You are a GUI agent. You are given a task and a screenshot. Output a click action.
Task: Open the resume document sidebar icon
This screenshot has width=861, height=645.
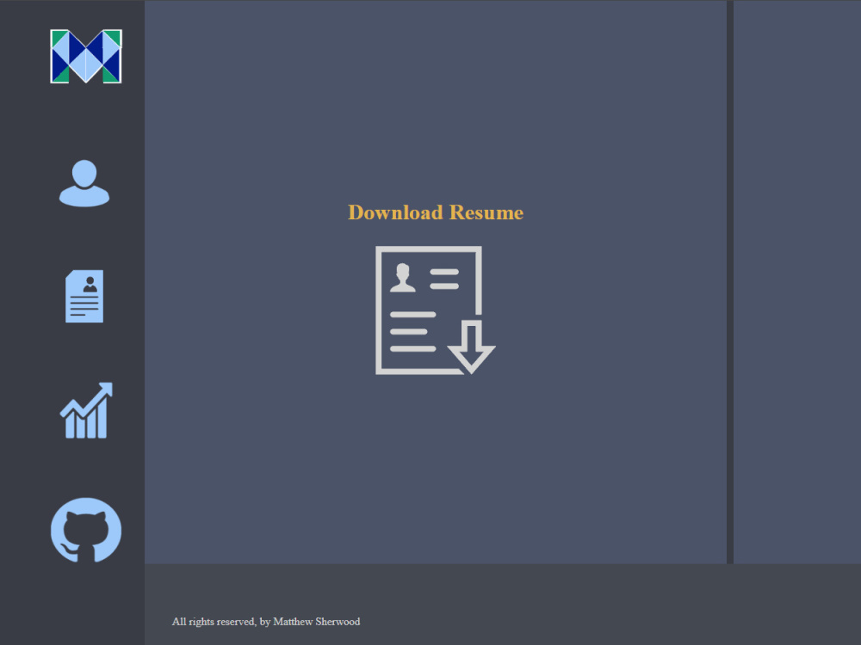pos(84,296)
